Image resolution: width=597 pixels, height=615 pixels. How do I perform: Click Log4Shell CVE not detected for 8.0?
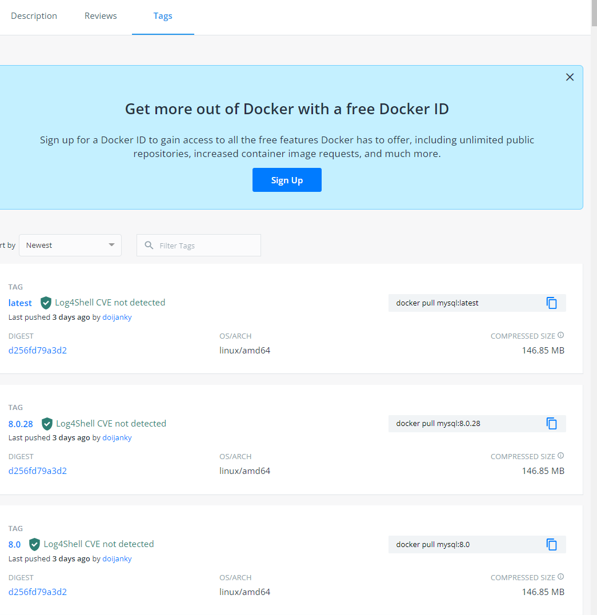click(x=98, y=544)
